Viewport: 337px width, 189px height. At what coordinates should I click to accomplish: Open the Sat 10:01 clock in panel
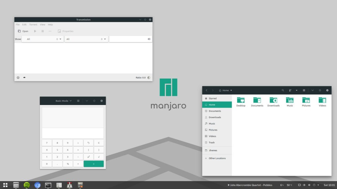tap(329, 185)
